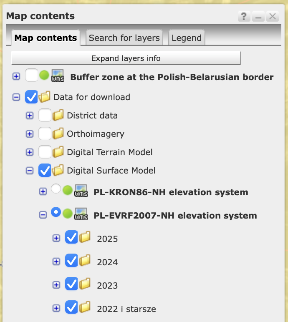Click WMS icon of PL-EVRF2007-NH layer
288x322 pixels.
(x=81, y=214)
